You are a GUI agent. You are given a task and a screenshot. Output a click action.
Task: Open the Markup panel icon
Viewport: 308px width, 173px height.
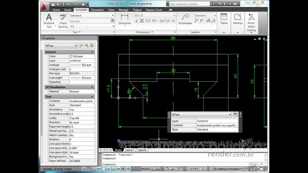click(237, 19)
